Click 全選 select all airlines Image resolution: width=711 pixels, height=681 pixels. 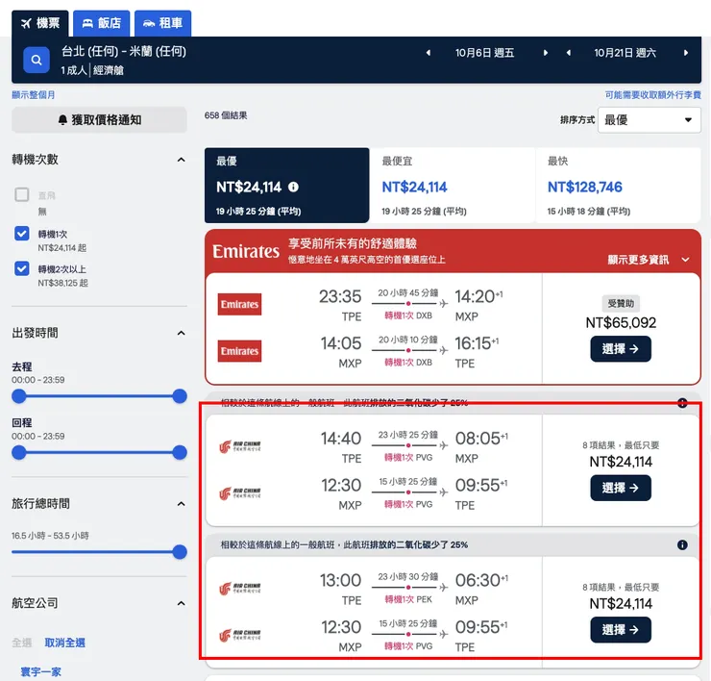22,643
